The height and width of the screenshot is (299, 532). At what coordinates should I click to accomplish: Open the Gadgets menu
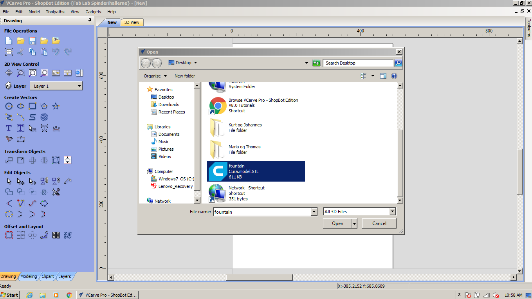93,12
